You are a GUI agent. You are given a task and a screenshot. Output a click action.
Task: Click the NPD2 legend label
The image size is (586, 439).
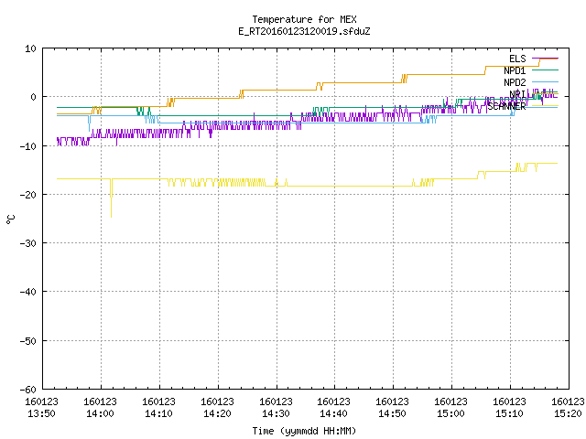[515, 82]
